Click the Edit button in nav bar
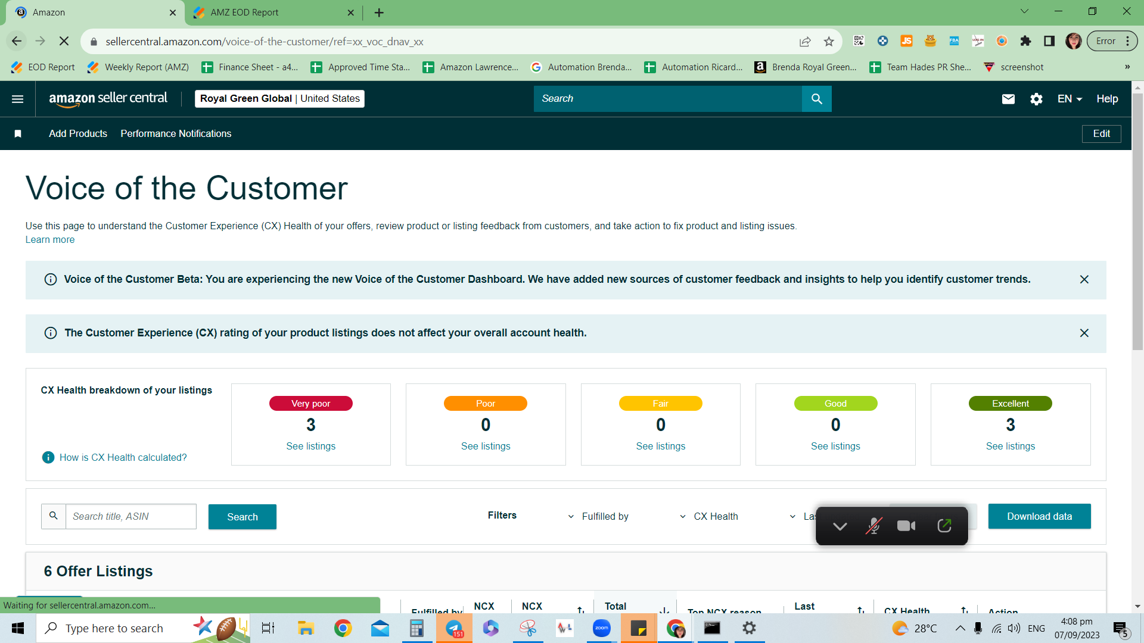This screenshot has height=643, width=1144. coord(1101,134)
